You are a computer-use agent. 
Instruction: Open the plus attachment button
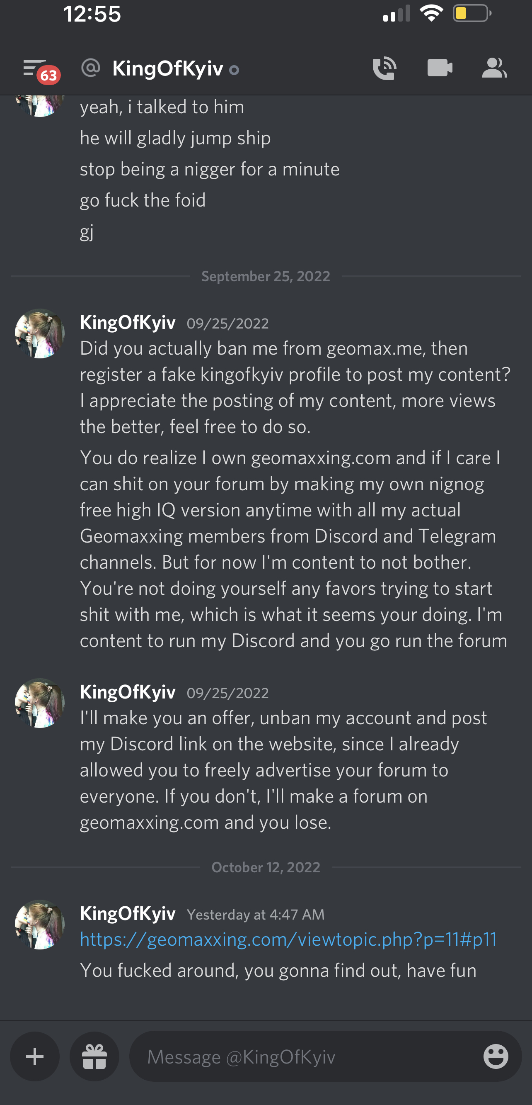point(35,1056)
